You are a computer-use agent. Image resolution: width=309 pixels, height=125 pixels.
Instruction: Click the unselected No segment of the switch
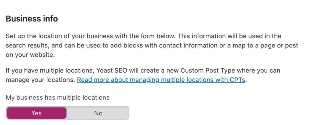click(98, 113)
